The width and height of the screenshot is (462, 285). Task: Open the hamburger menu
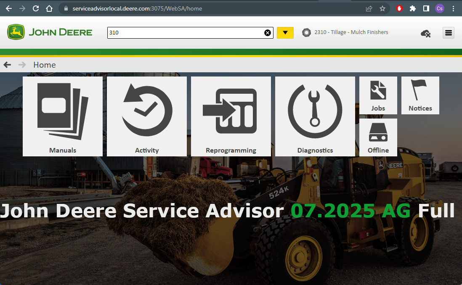[448, 32]
